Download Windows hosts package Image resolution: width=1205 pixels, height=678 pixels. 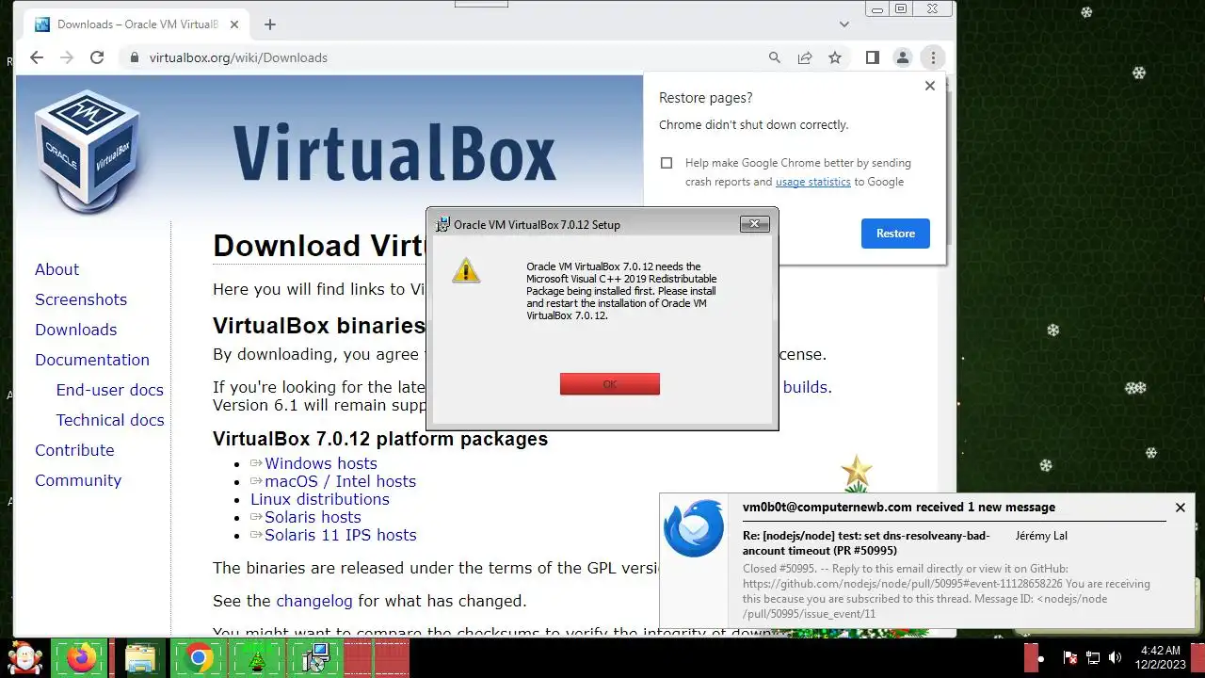321,463
